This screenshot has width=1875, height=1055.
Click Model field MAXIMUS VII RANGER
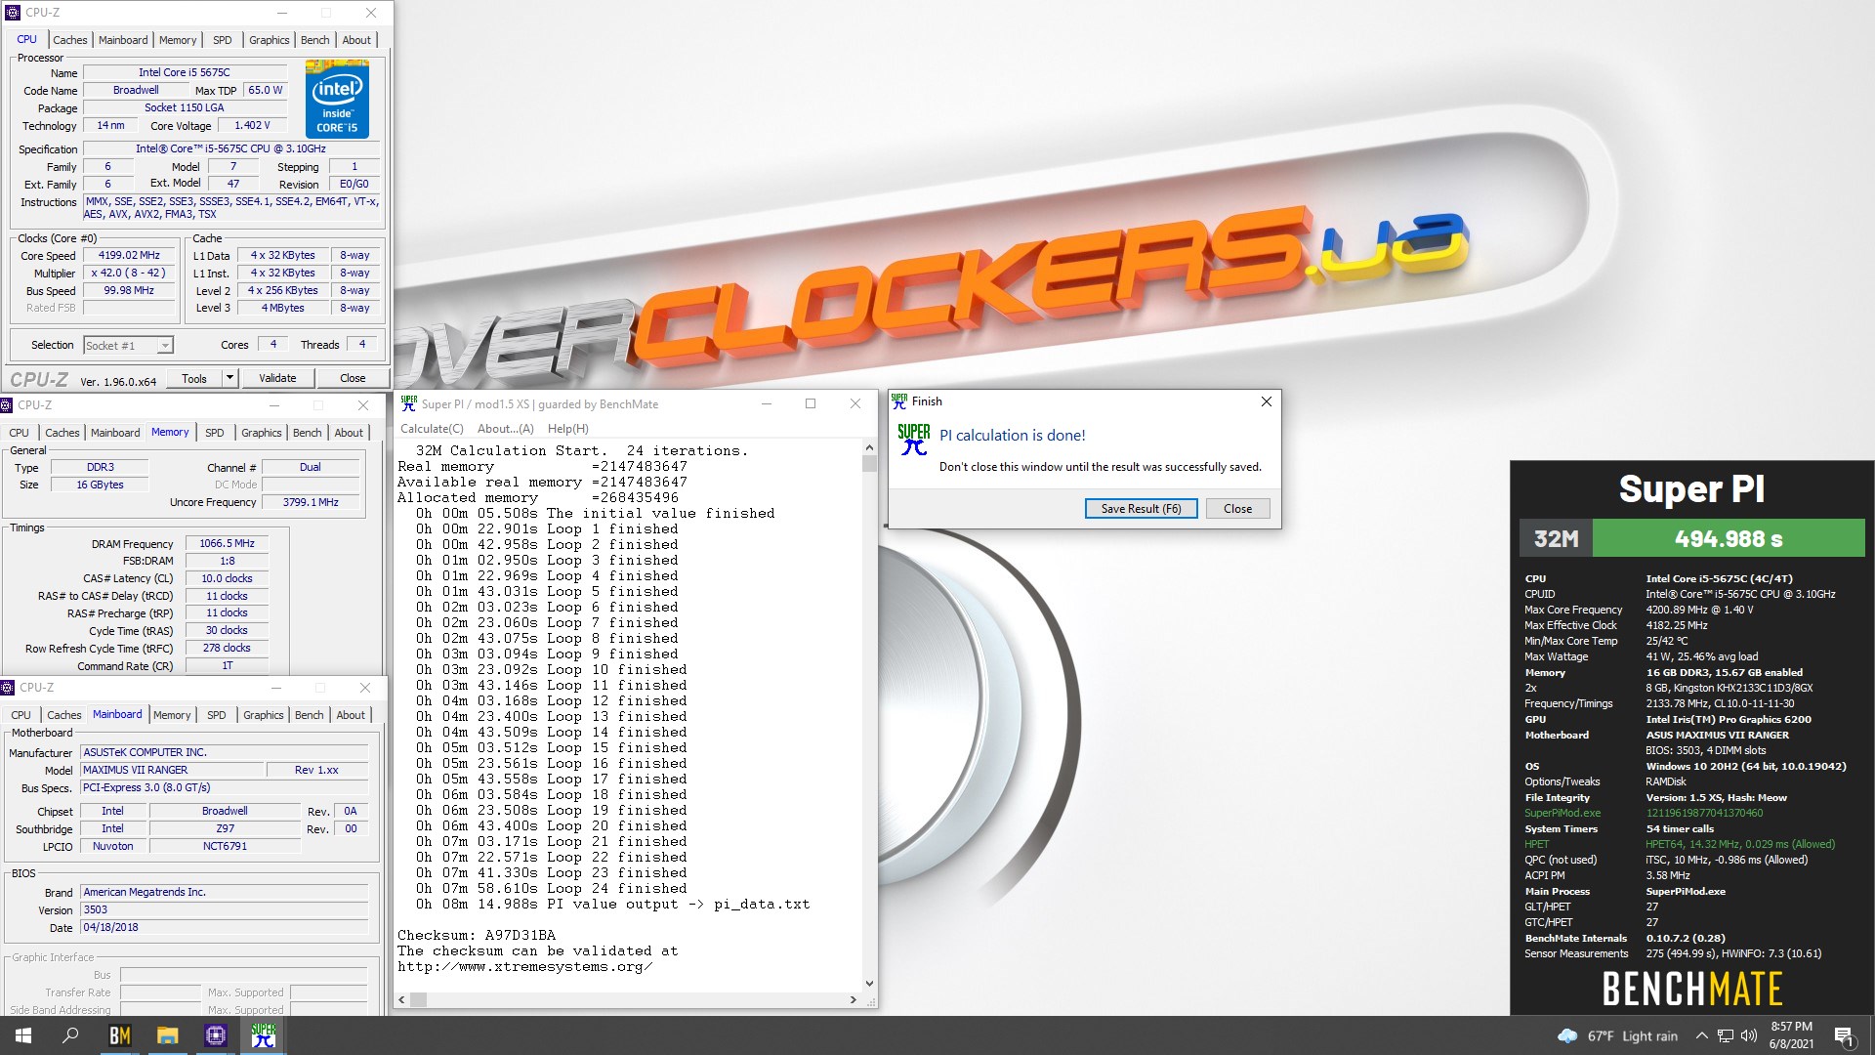click(x=172, y=770)
